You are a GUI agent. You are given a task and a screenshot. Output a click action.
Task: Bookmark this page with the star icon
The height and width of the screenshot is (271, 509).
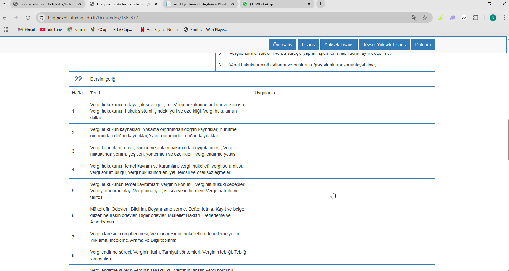(425, 18)
